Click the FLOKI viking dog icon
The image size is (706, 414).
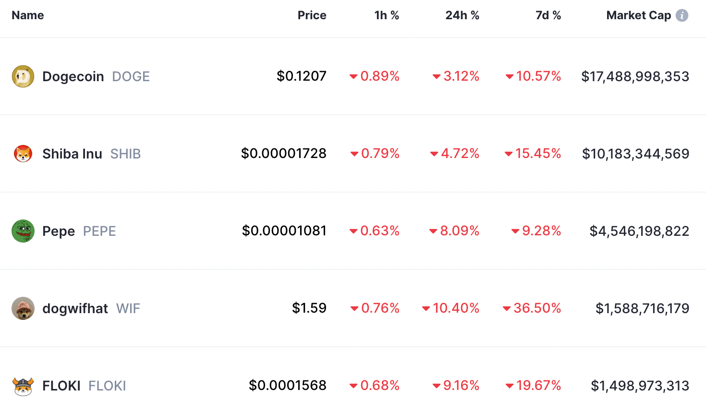pyautogui.click(x=23, y=386)
